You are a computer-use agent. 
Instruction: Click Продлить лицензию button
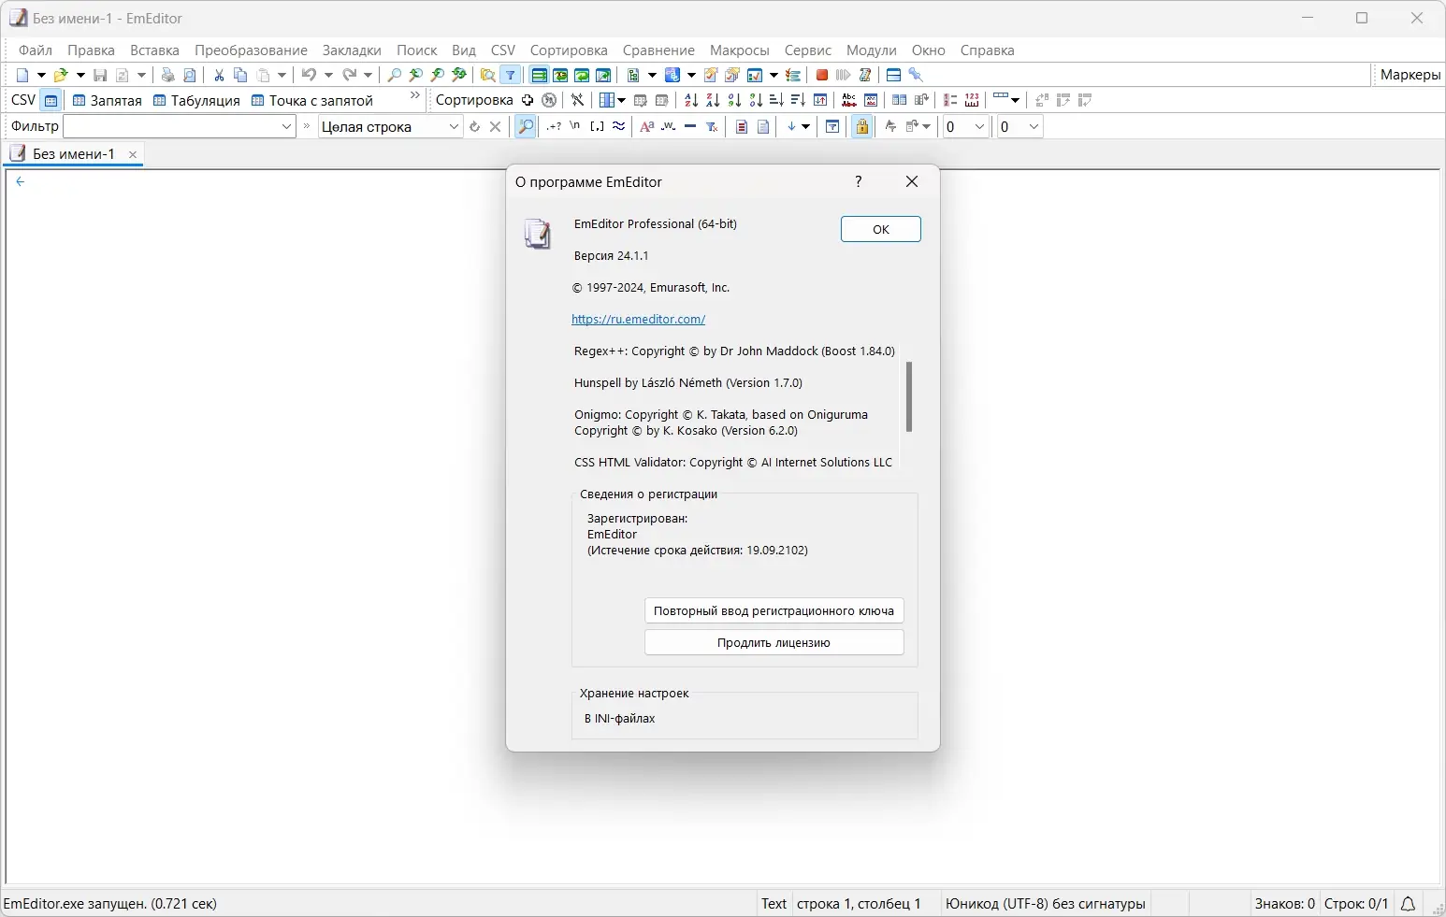(x=774, y=643)
